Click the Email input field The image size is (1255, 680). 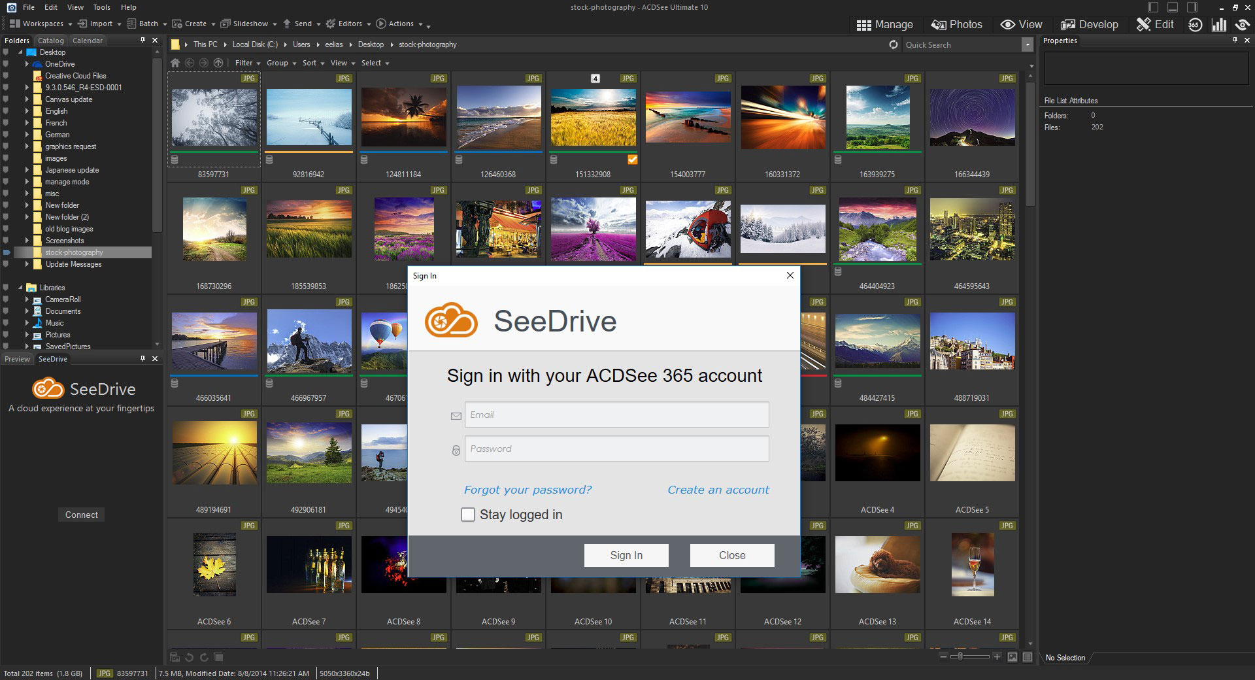[616, 415]
